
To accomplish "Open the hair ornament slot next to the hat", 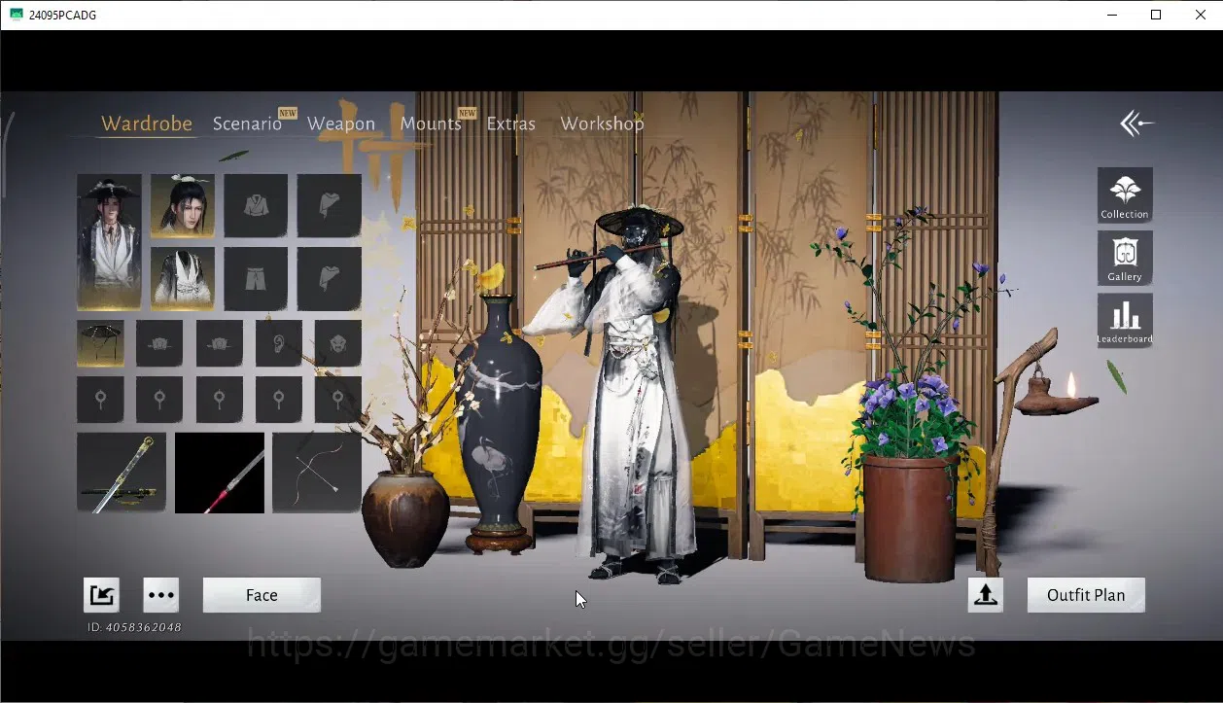I will click(159, 343).
